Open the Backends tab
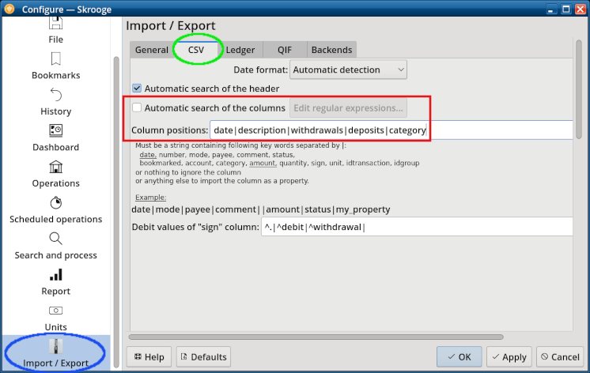The width and height of the screenshot is (590, 373). tap(331, 50)
